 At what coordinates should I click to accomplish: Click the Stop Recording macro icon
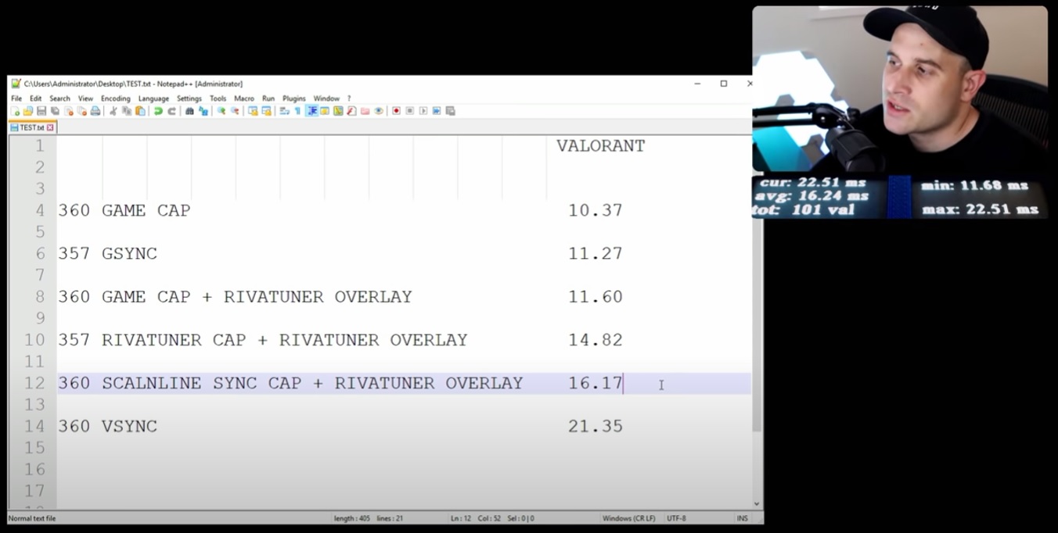tap(410, 111)
